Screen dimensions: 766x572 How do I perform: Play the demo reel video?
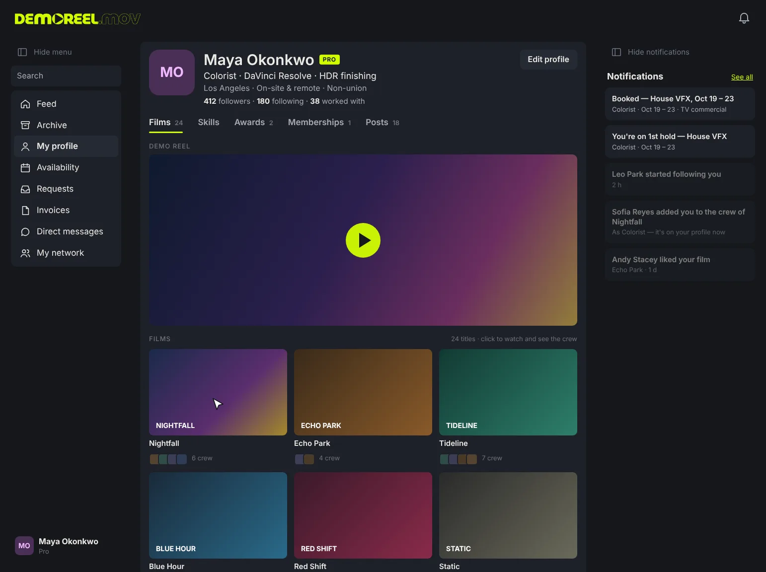pos(363,240)
